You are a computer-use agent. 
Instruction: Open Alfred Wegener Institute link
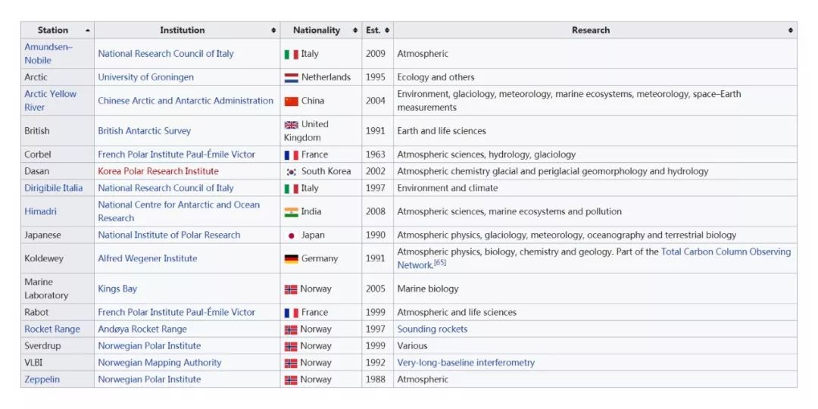[x=148, y=258]
